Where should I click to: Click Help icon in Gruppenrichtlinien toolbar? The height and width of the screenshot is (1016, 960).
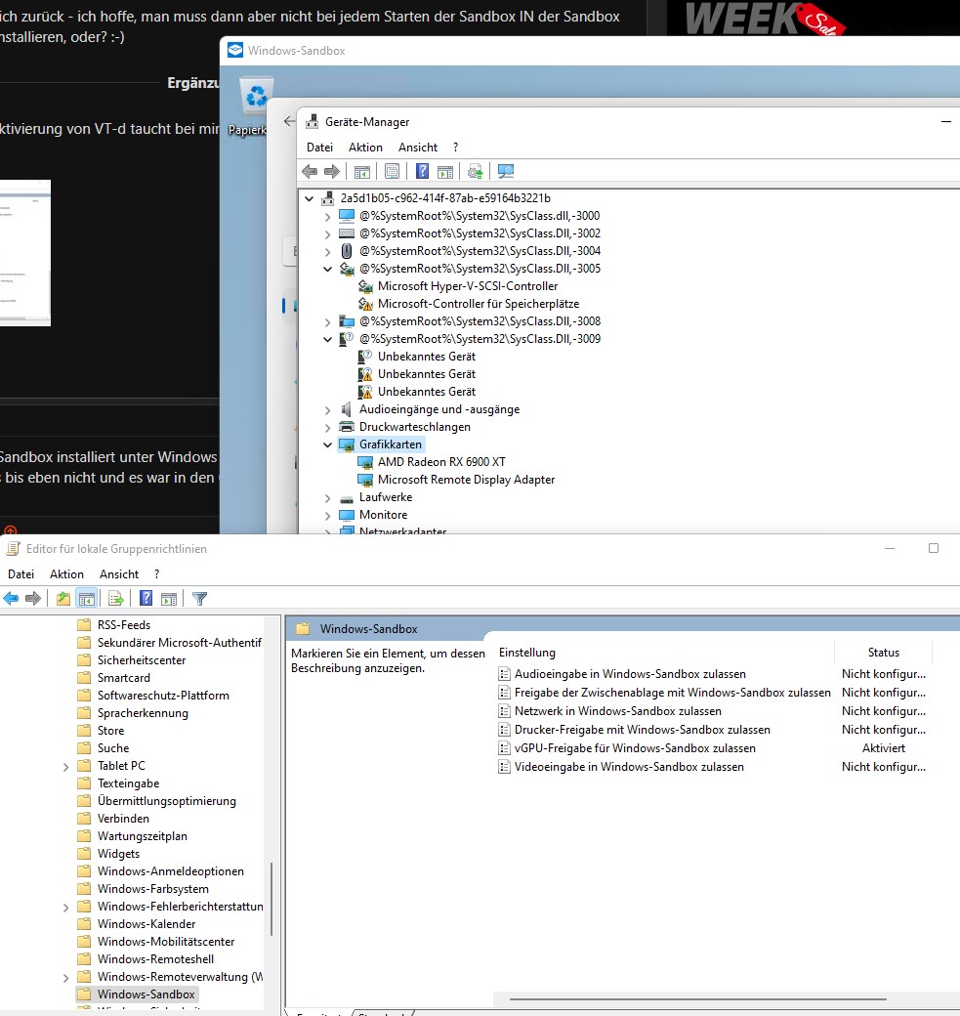pyautogui.click(x=146, y=598)
